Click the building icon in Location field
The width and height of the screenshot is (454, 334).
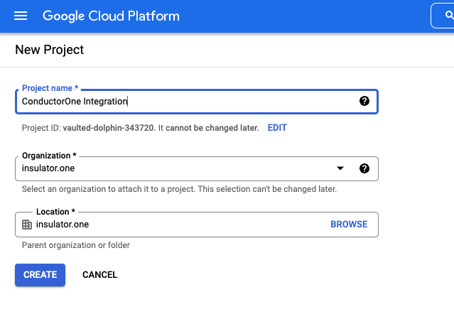[x=27, y=225]
